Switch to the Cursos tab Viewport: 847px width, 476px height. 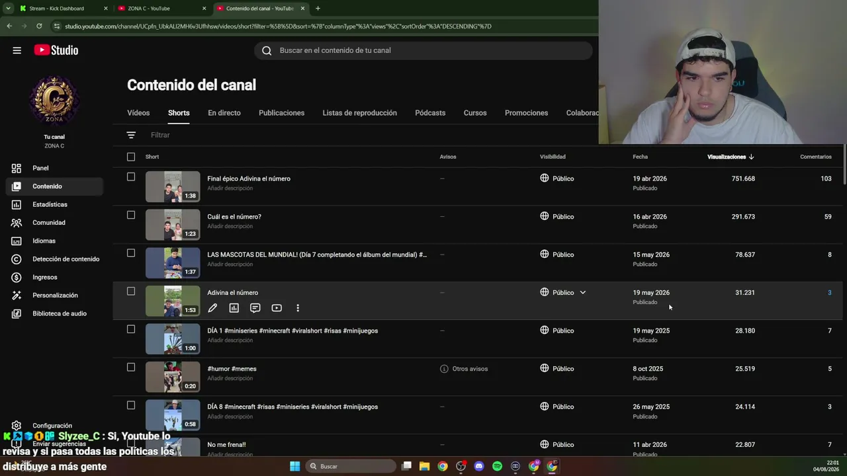coord(475,113)
